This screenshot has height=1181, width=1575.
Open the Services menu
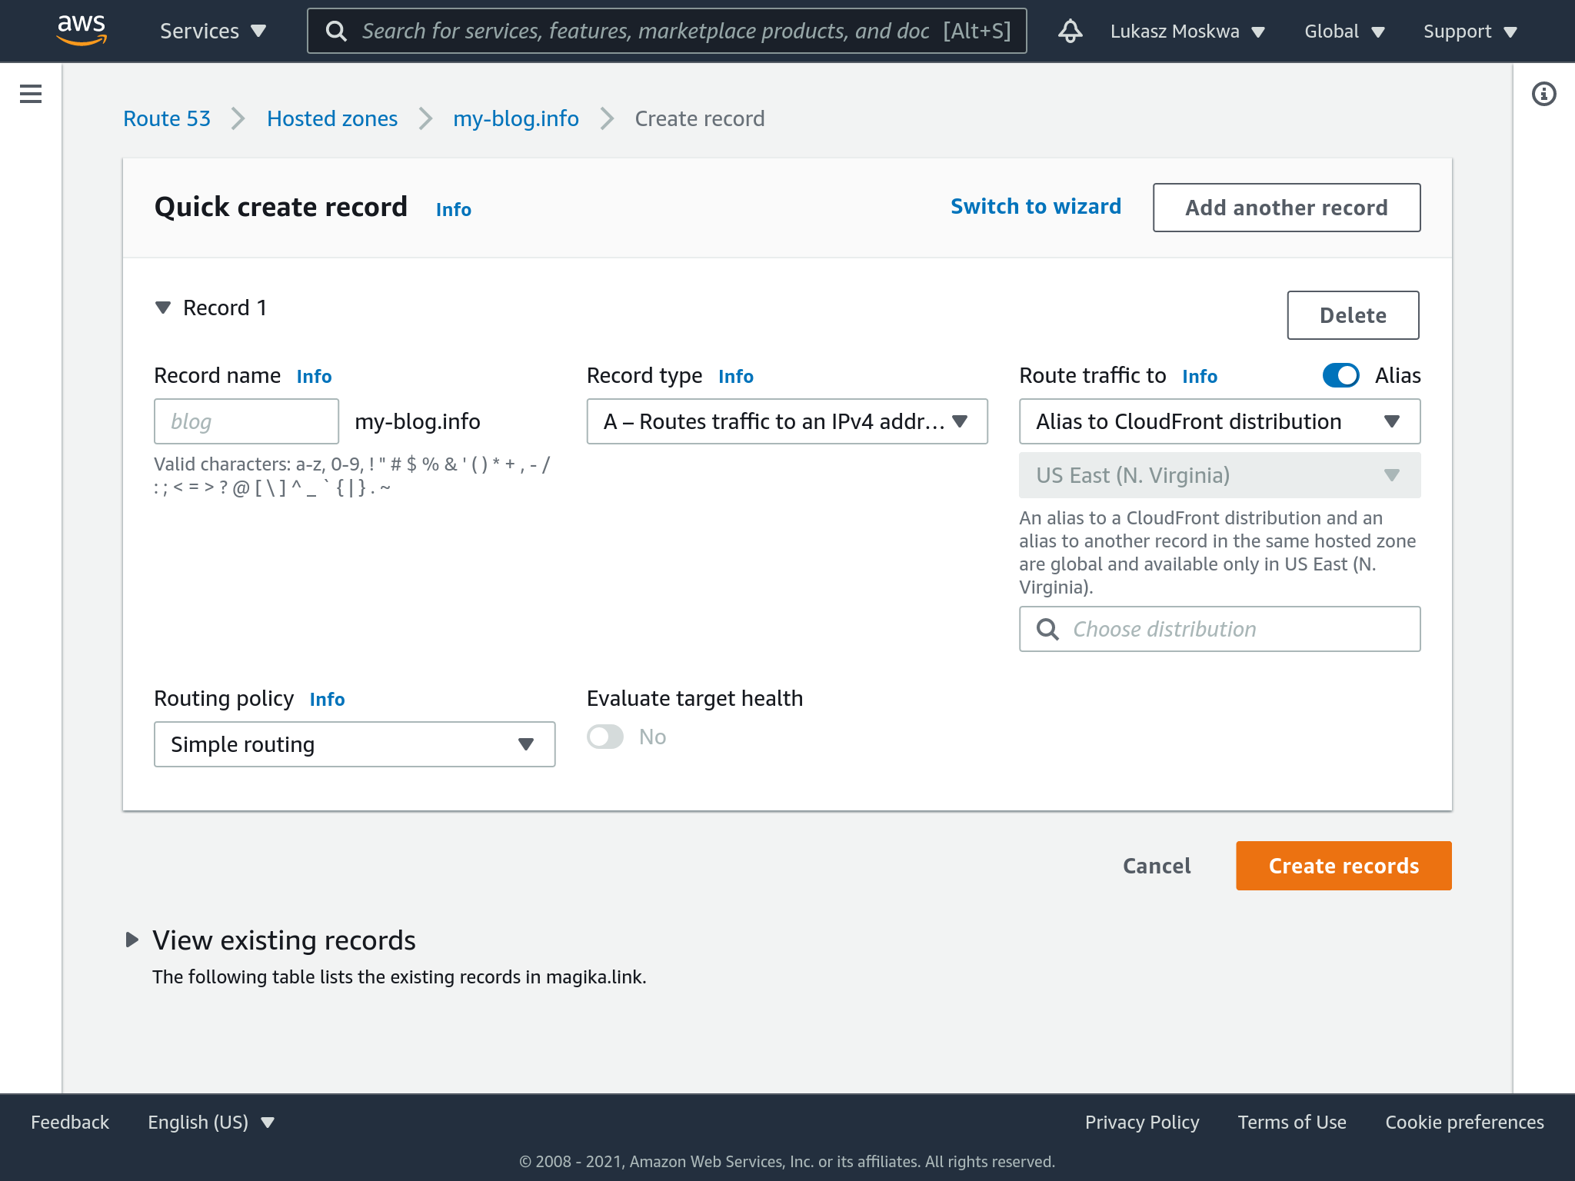point(212,31)
